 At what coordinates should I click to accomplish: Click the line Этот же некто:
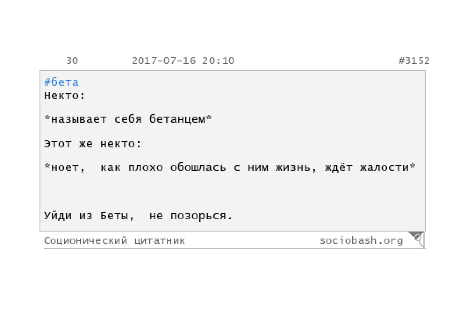pos(93,144)
